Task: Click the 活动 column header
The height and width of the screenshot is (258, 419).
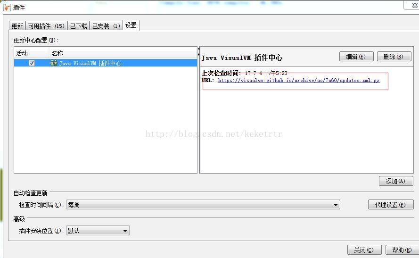Action: click(x=32, y=53)
